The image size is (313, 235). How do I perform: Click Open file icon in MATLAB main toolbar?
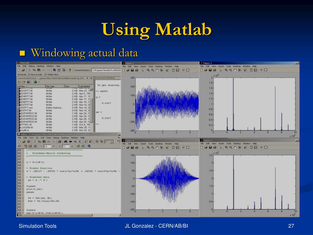click(23, 70)
